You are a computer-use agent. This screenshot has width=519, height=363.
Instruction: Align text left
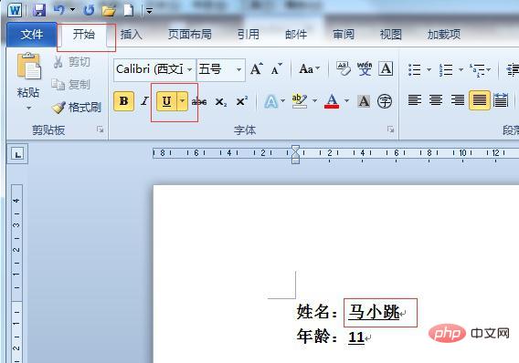pos(415,100)
